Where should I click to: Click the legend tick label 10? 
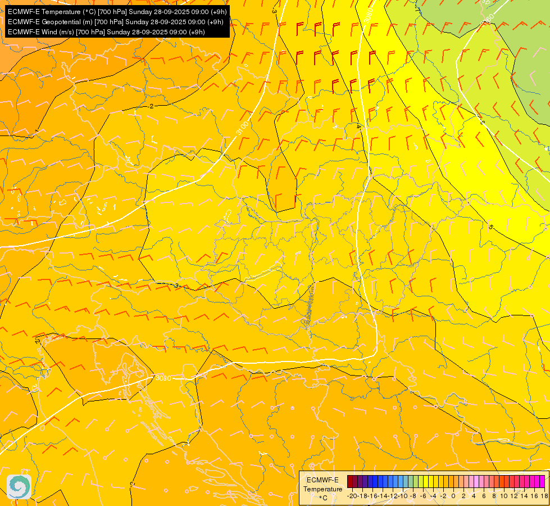(x=504, y=496)
